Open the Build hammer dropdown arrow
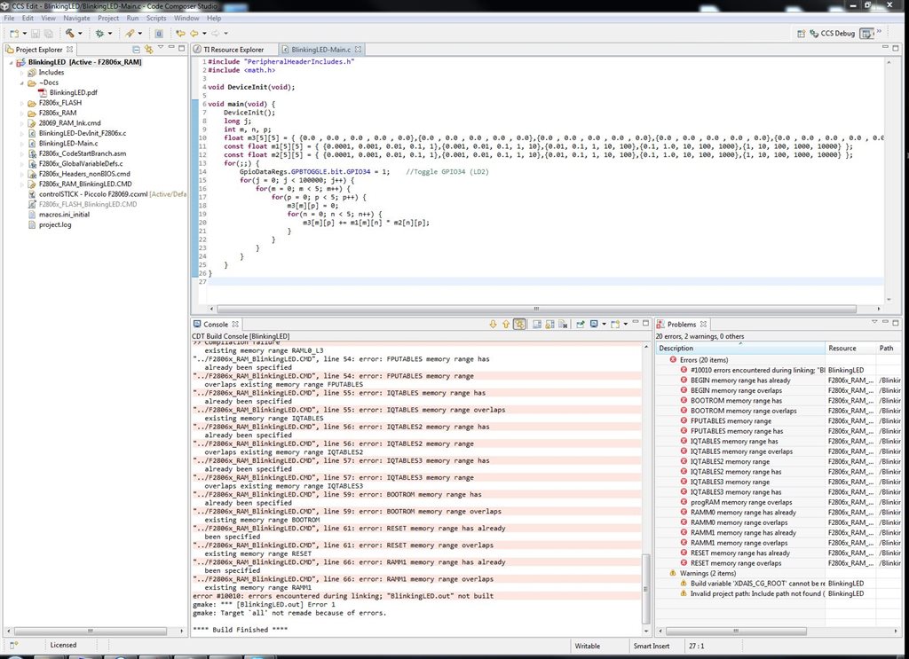The height and width of the screenshot is (659, 909). coord(80,34)
